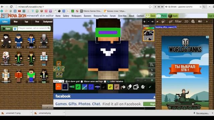Click the Apply button

click(x=173, y=16)
